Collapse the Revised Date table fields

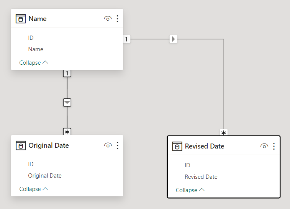190,190
